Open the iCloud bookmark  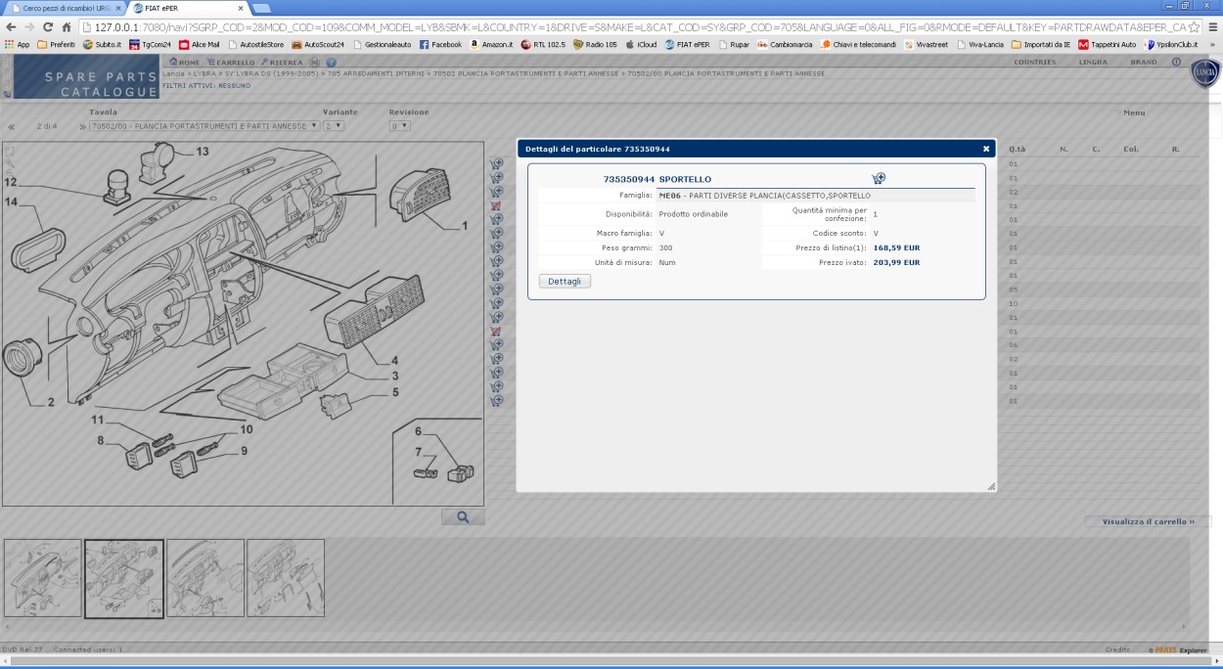[641, 44]
